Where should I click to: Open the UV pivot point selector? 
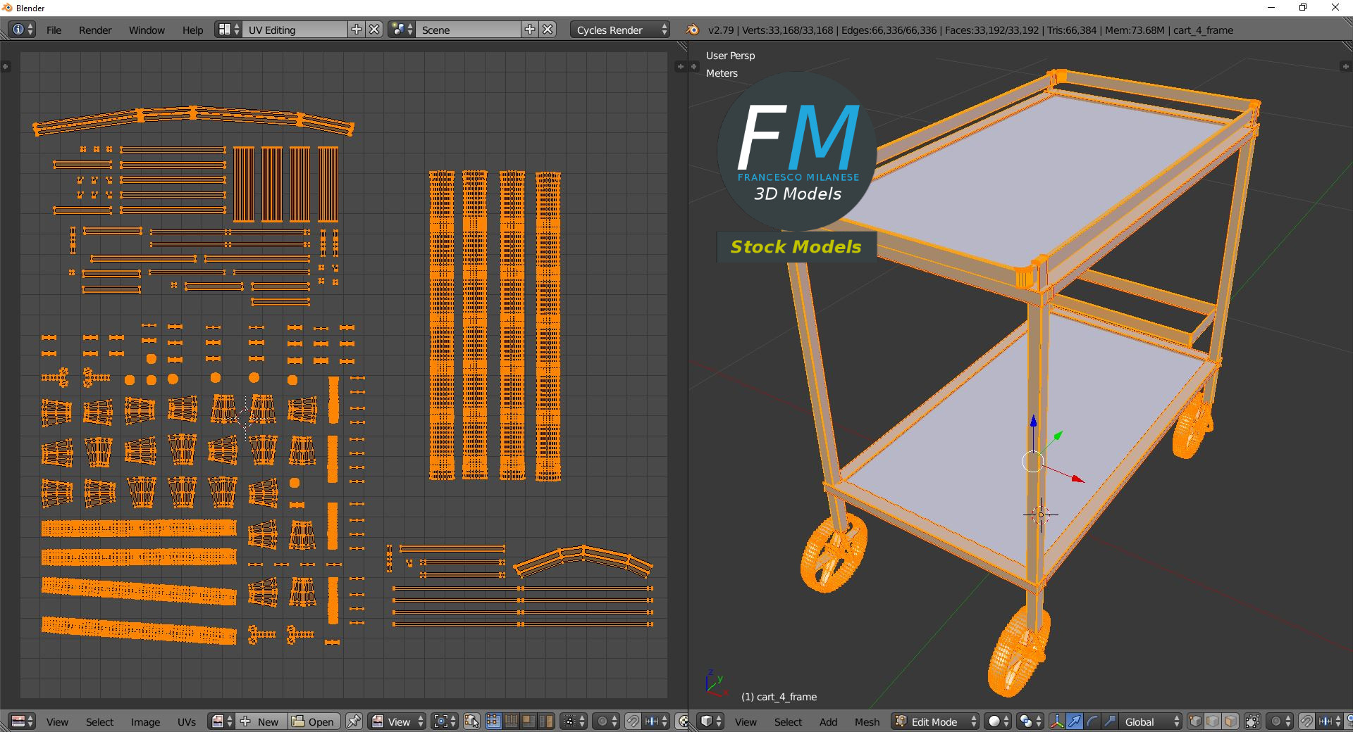[x=445, y=721]
